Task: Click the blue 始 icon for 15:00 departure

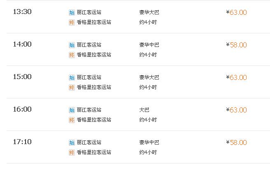Action: [x=72, y=78]
